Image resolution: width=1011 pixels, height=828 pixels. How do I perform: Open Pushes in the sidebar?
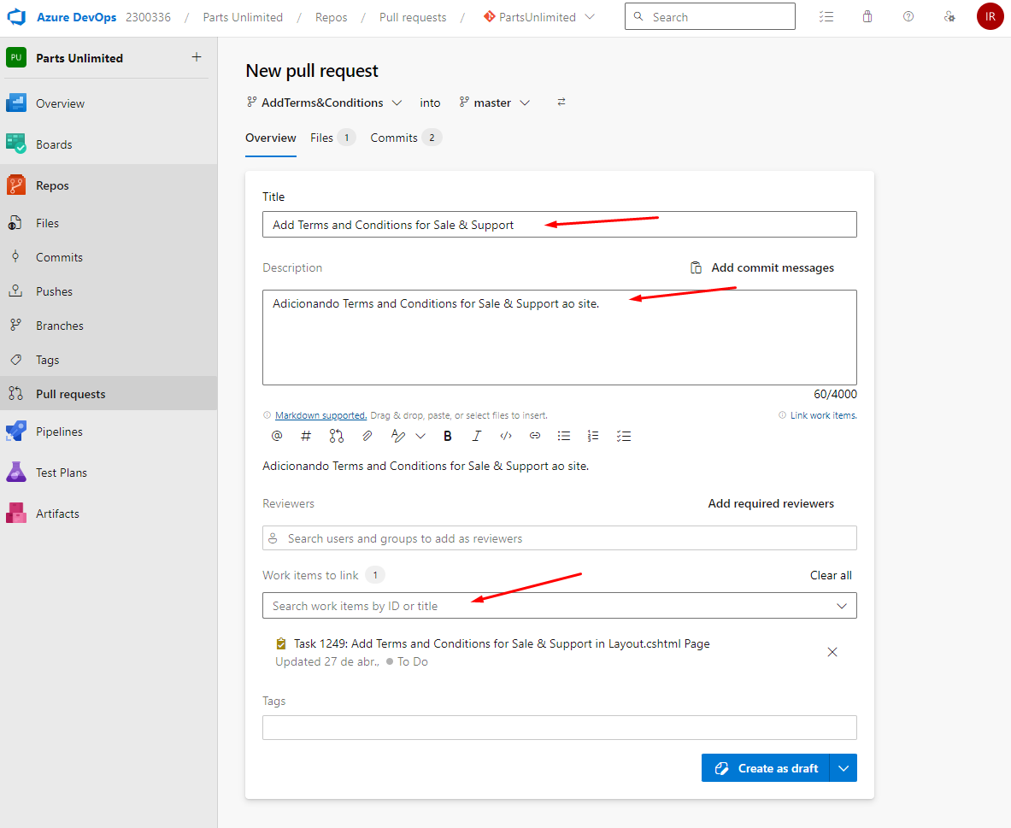(54, 291)
